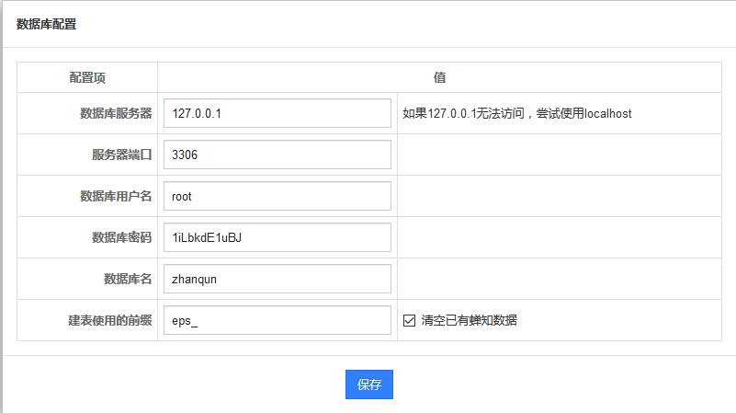736x413 pixels.
Task: Click the 值 column header
Action: 440,78
